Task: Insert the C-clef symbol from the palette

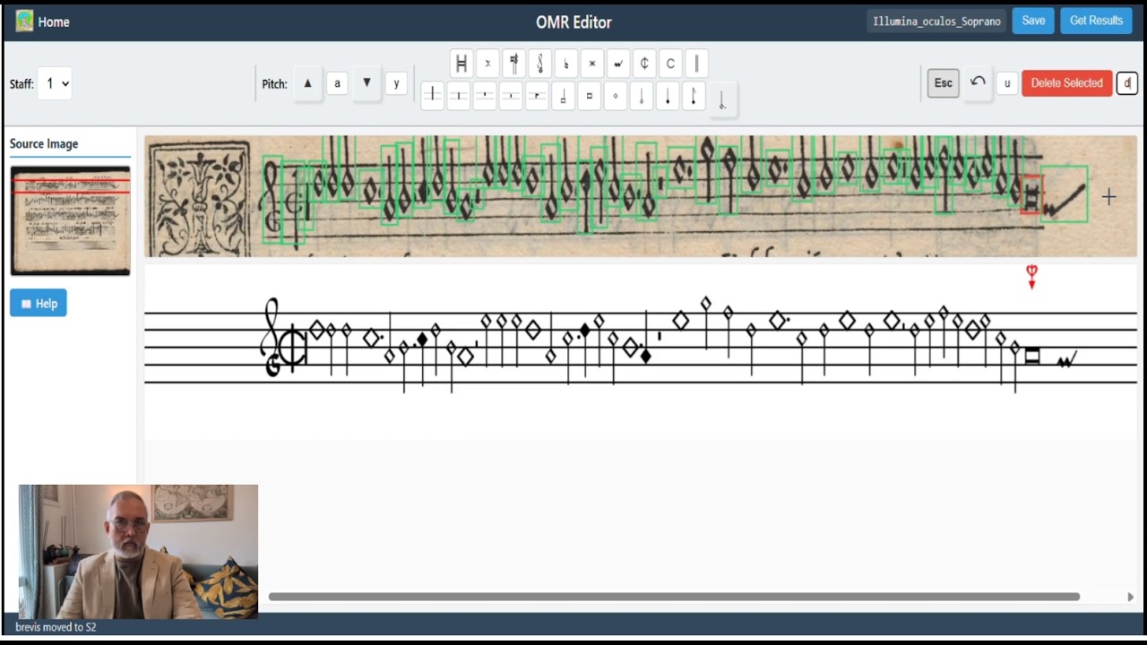Action: pyautogui.click(x=513, y=64)
